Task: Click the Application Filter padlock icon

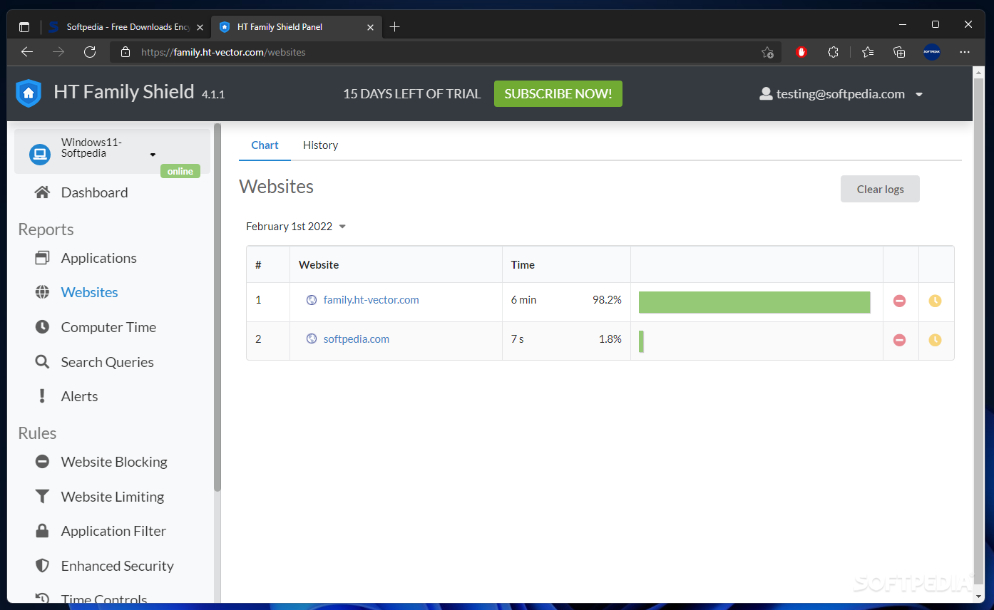Action: click(x=43, y=531)
